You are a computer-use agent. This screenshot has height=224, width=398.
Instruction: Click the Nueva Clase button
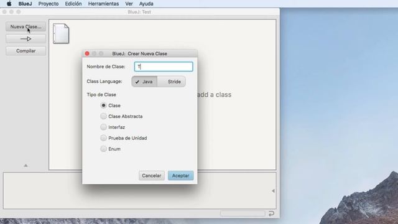point(26,27)
